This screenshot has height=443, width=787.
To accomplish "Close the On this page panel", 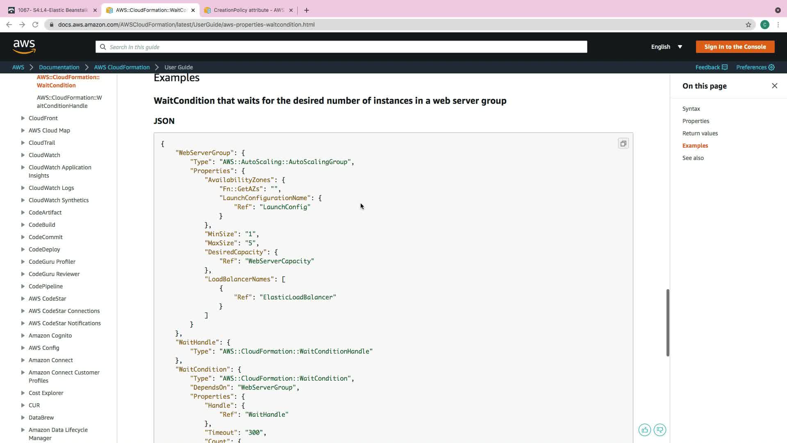I will (774, 86).
